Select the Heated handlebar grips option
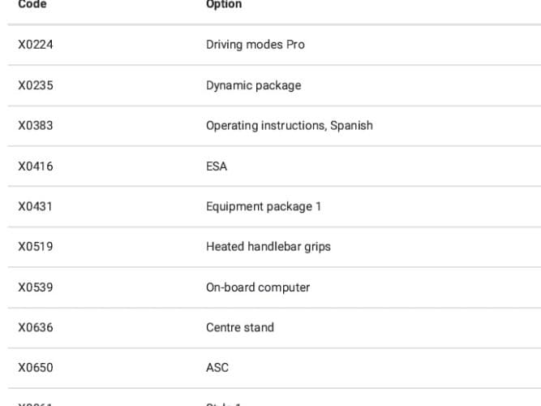This screenshot has height=406, width=541. 268,247
